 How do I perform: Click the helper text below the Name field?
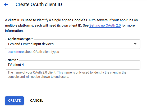67,75
